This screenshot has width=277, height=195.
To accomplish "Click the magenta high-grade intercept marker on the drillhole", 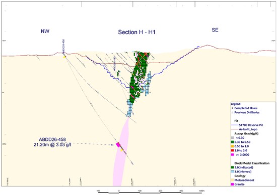I will click(118, 145).
